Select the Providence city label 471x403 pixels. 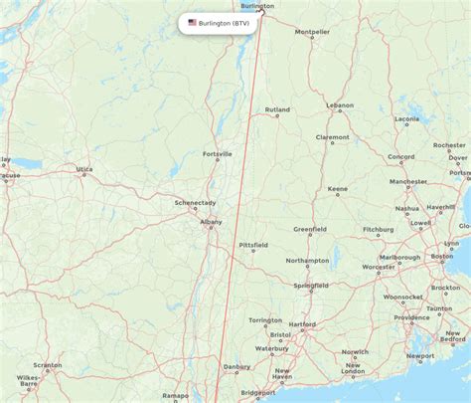pos(411,317)
